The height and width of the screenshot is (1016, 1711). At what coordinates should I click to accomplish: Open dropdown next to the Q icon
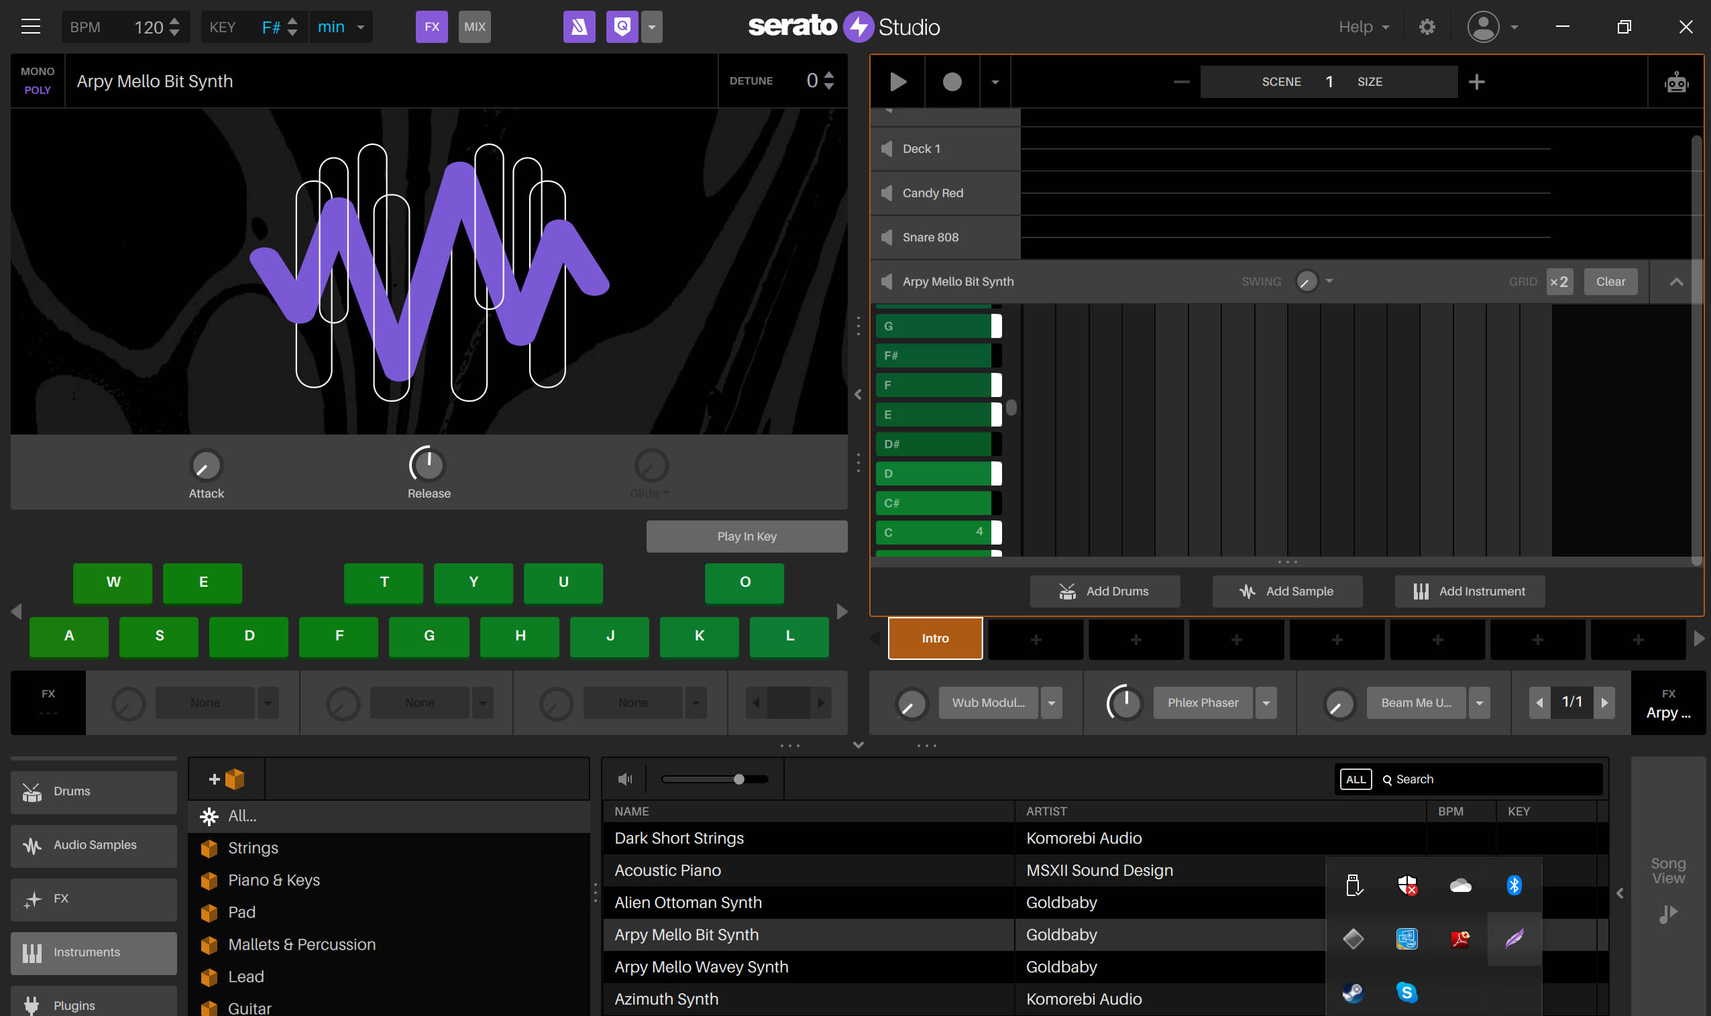coord(652,27)
